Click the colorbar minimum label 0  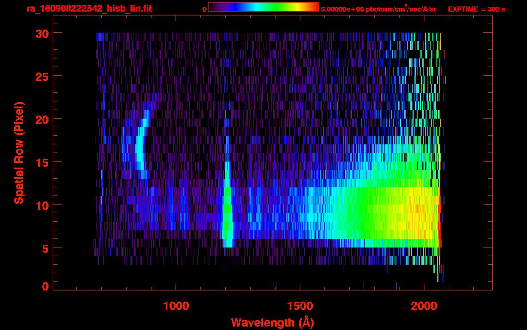click(204, 9)
